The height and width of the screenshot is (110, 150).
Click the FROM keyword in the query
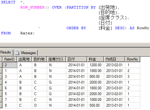point(6,33)
